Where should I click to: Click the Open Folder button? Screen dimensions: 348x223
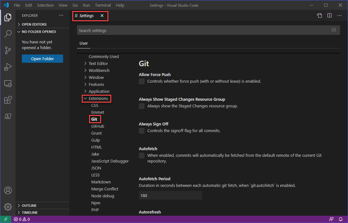pyautogui.click(x=42, y=58)
